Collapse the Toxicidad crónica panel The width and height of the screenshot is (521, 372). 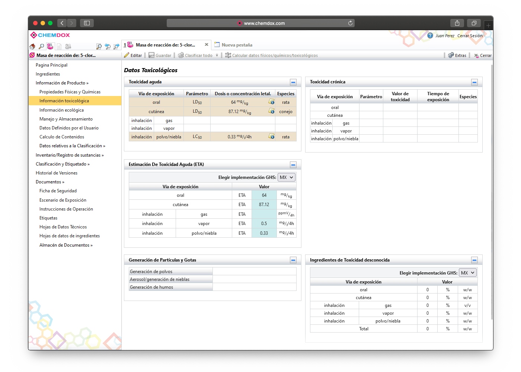coord(474,82)
